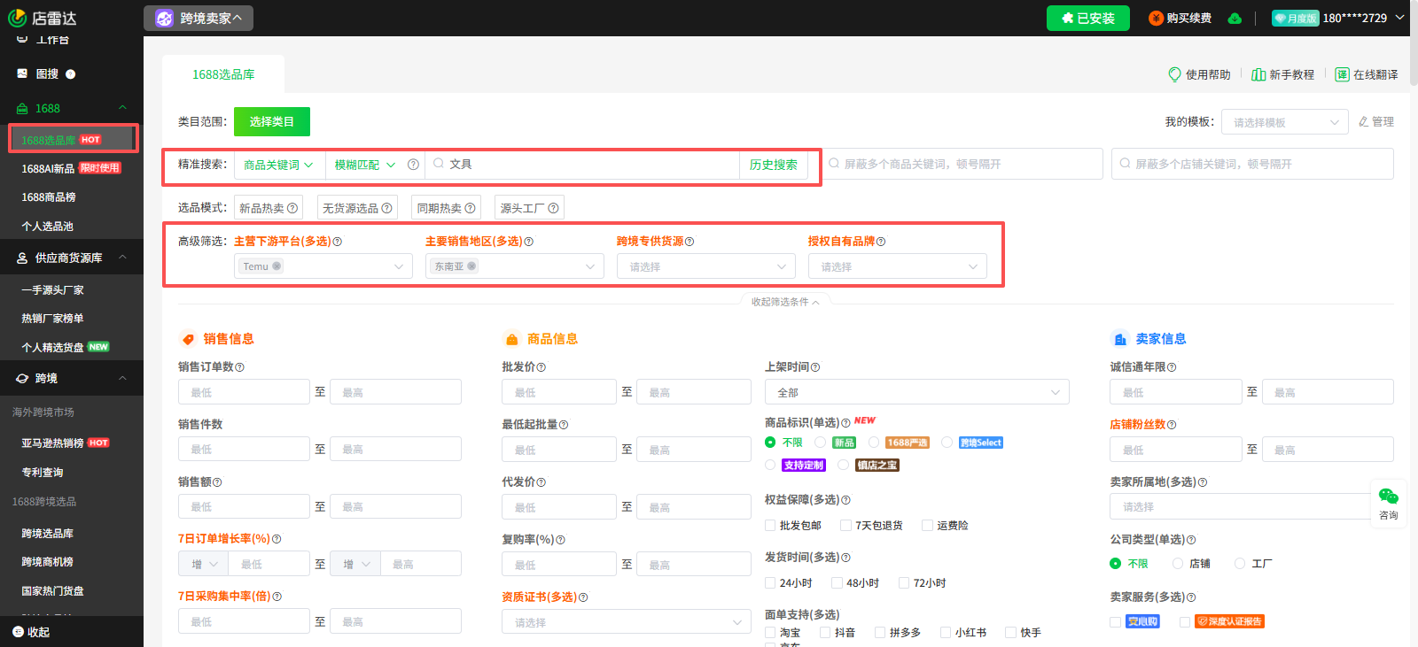Click the 销售订单数 最低 input field

coord(244,392)
